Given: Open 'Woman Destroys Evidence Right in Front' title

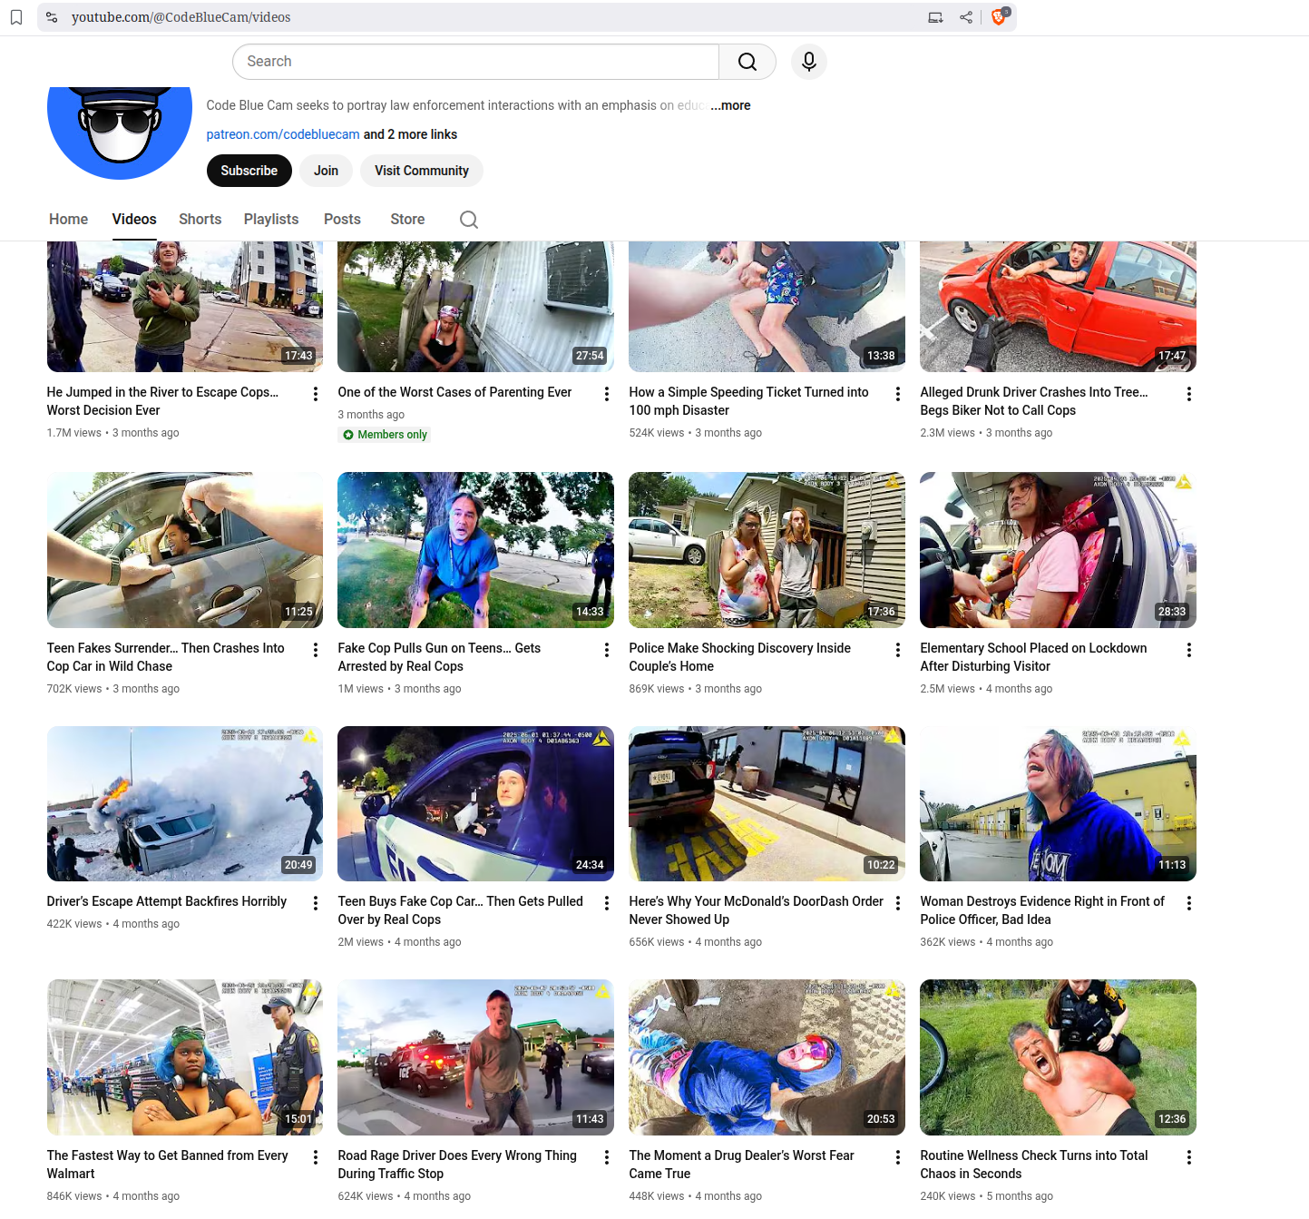Looking at the screenshot, I should coord(1042,910).
